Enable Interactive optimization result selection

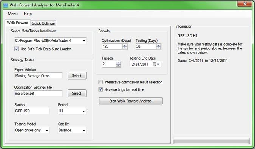[100, 82]
